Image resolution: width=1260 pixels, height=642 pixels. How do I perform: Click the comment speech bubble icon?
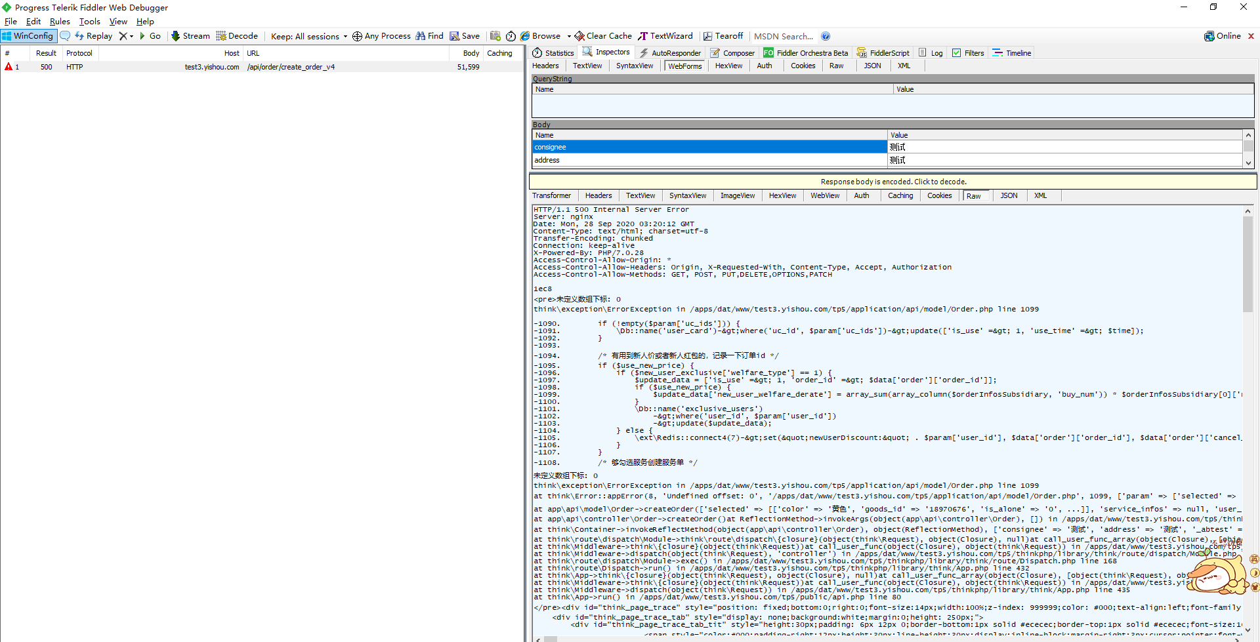click(65, 36)
